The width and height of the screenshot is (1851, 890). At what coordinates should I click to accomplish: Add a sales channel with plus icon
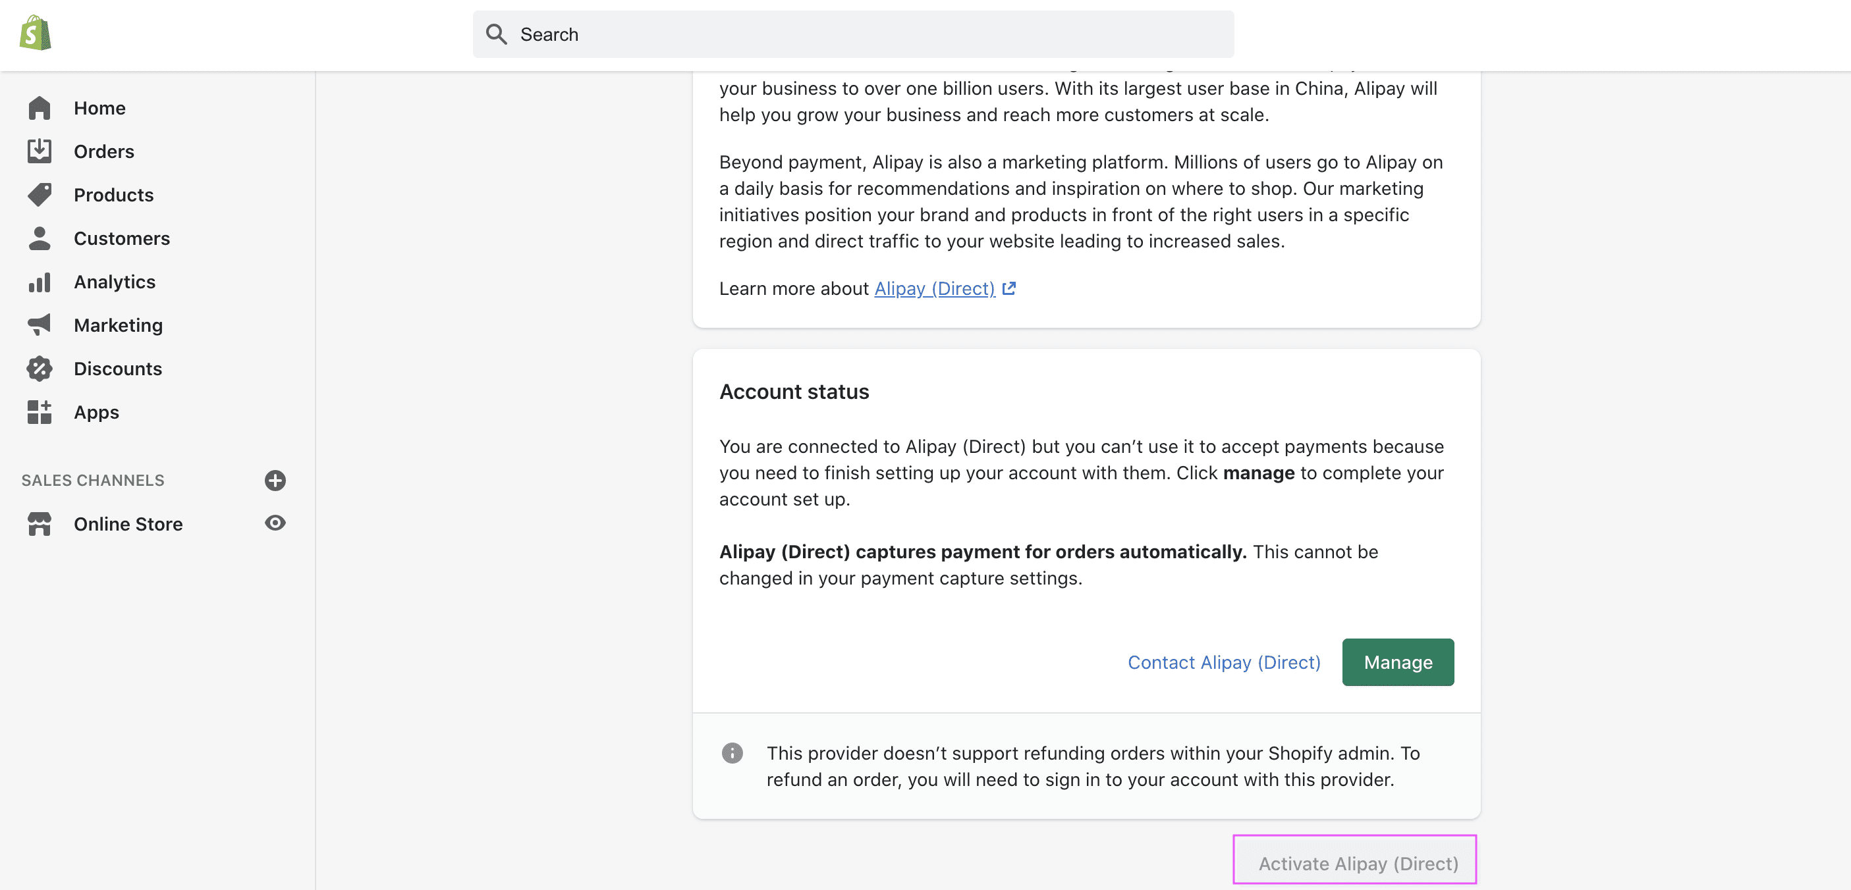pyautogui.click(x=275, y=481)
